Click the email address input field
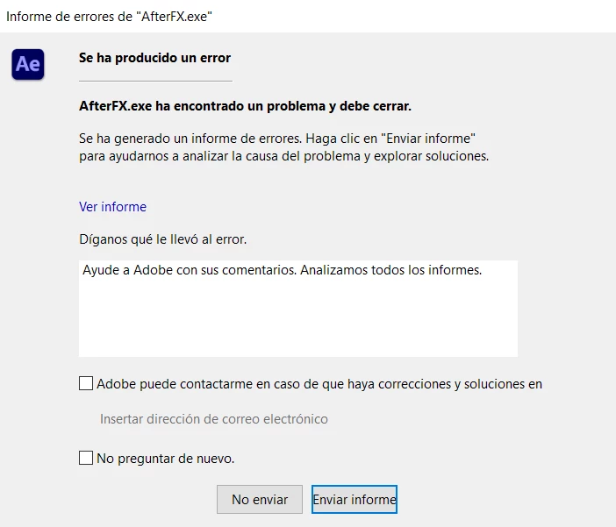 214,419
